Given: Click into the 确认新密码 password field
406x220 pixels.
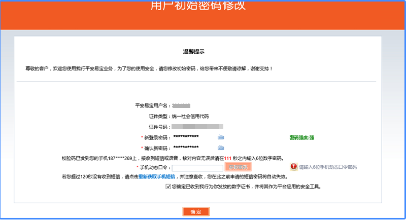Looking at the screenshot, I should (x=193, y=148).
